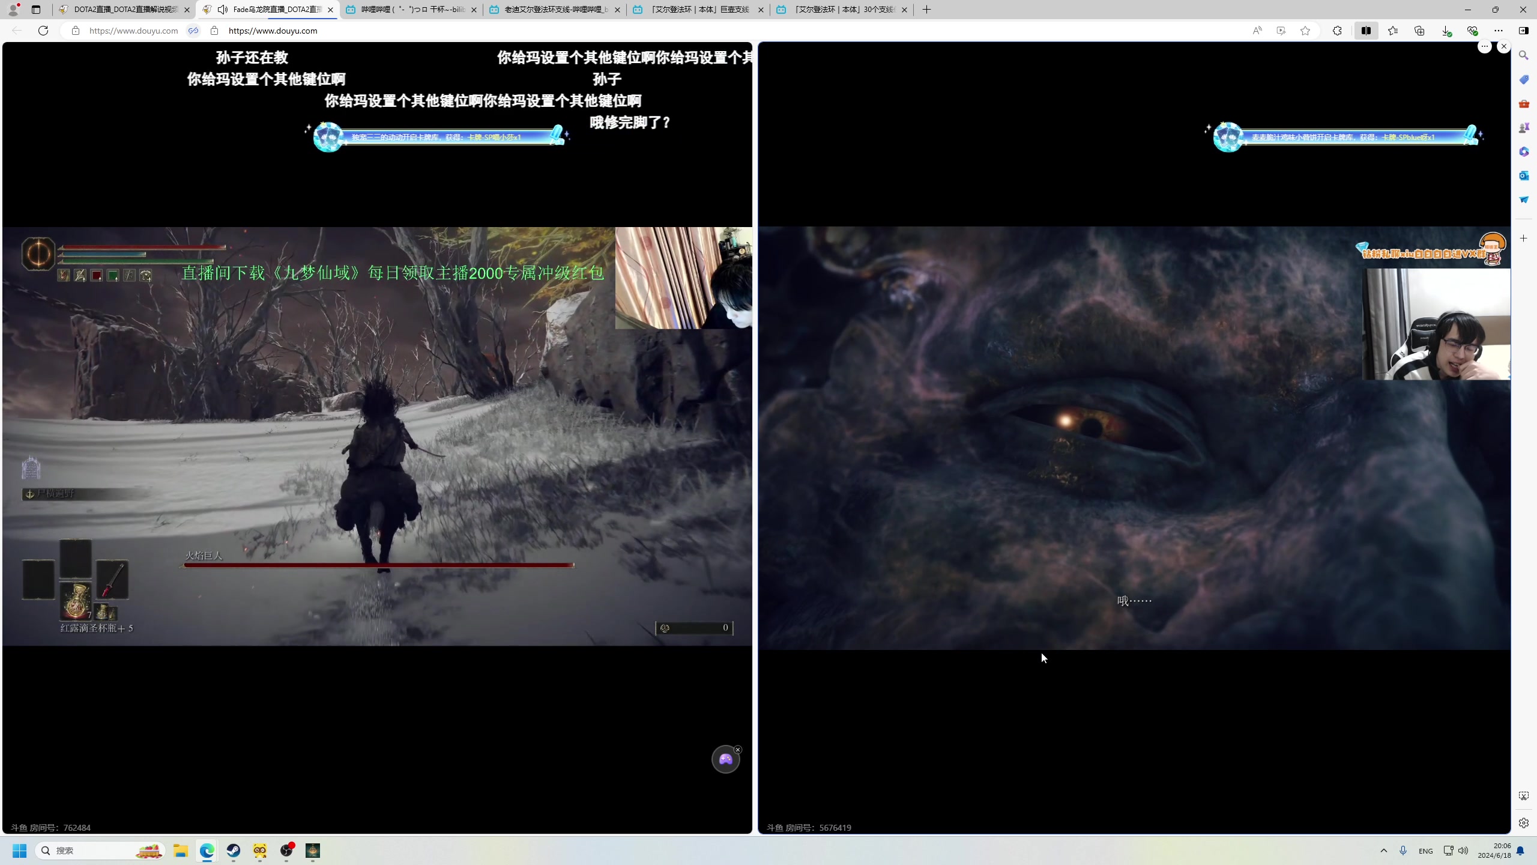Open the profile avatar in the title bar
Screen dimensions: 1537x865
click(x=13, y=10)
